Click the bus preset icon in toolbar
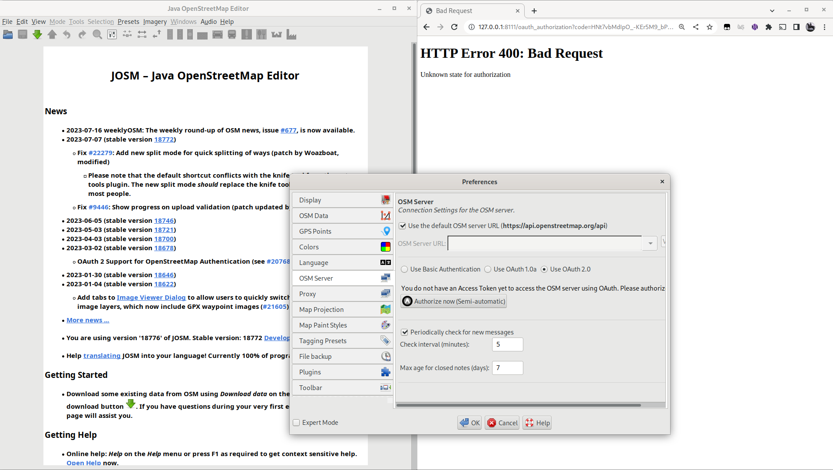Image resolution: width=833 pixels, height=470 pixels. [232, 35]
